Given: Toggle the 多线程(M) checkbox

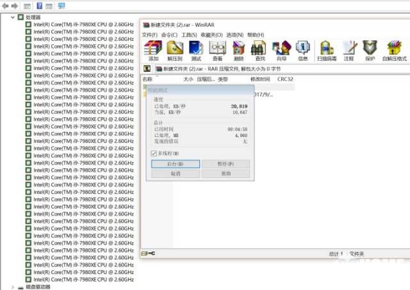Looking at the screenshot, I should (154, 153).
